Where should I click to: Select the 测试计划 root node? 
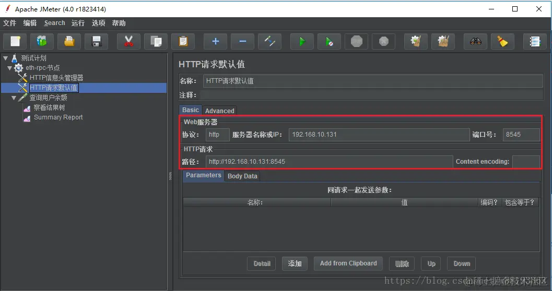(x=33, y=58)
